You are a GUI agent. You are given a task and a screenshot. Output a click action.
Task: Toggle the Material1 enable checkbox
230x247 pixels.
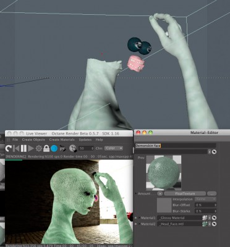click(x=136, y=217)
